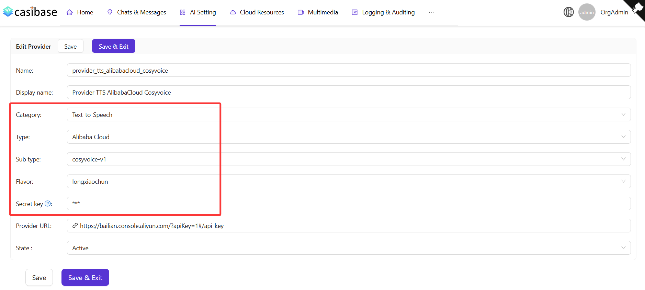The width and height of the screenshot is (645, 290).
Task: Open Type select showing Alibaba Cloud
Action: pos(349,137)
